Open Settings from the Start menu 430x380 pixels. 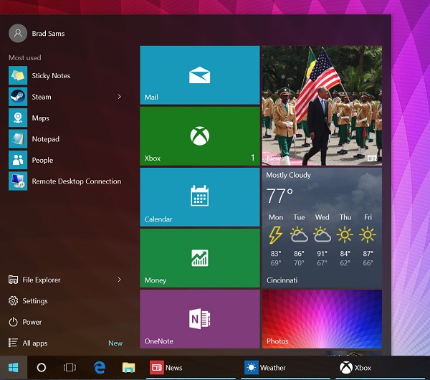point(34,301)
